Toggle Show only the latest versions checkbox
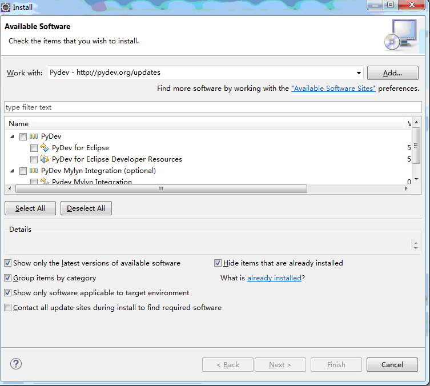The height and width of the screenshot is (386, 430). pos(7,263)
